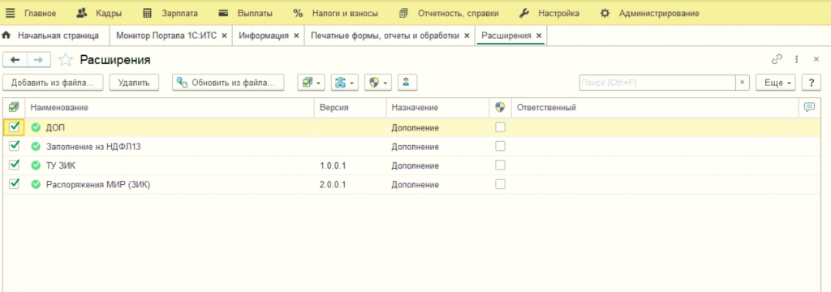Click the status icon for Заполнение из НДФЛ13
831x292 pixels.
point(36,146)
